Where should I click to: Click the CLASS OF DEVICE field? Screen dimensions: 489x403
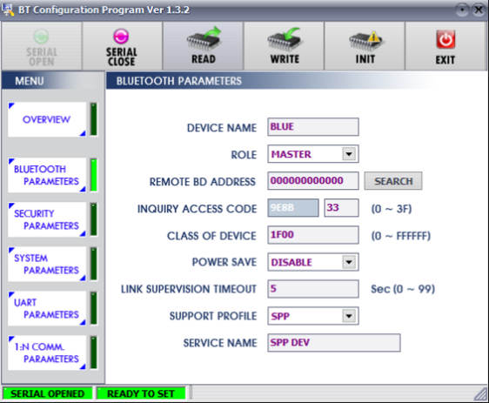313,235
